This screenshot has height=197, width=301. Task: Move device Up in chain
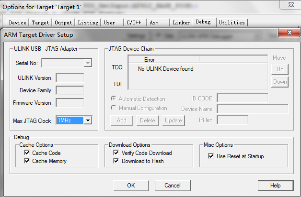tap(280, 69)
